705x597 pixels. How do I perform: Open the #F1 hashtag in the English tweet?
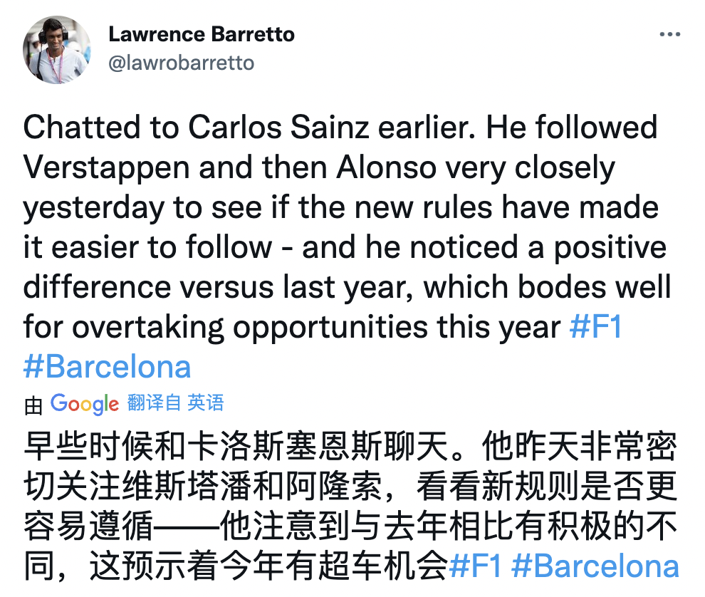(596, 326)
